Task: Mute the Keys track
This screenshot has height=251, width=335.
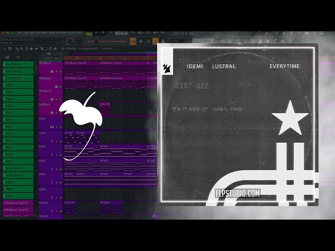Action: [61, 127]
